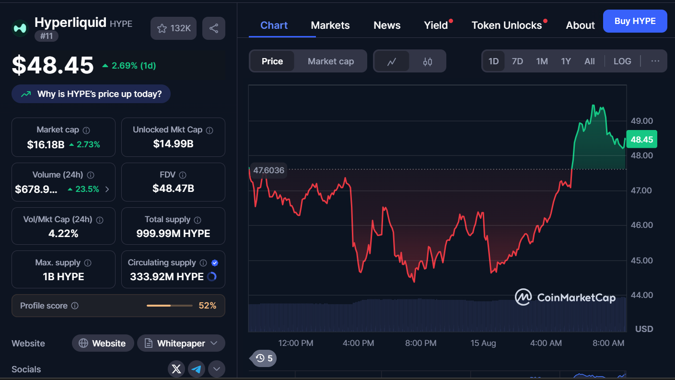The width and height of the screenshot is (675, 380).
Task: Click the $48.47B FDV value
Action: tap(173, 189)
